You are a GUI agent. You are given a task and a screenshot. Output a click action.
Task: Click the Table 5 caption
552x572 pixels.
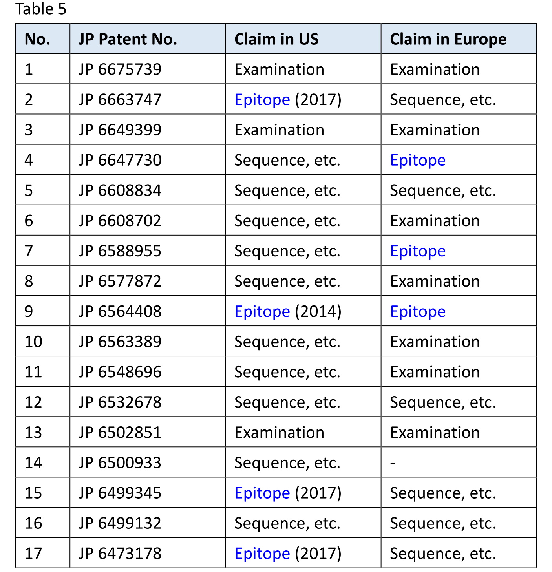(41, 9)
